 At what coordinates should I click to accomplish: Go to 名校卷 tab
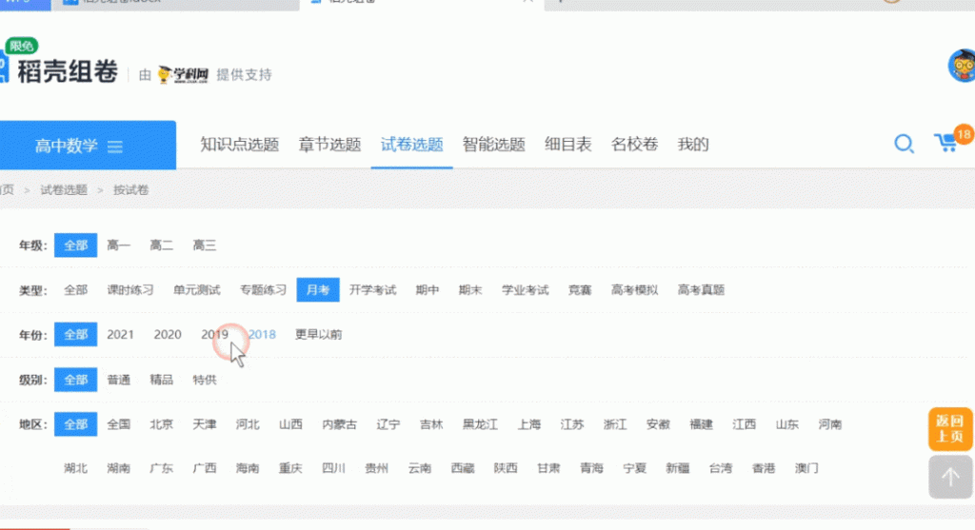click(x=634, y=145)
